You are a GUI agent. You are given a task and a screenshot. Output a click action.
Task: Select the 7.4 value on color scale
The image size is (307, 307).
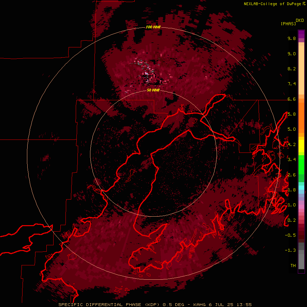pos(292,84)
